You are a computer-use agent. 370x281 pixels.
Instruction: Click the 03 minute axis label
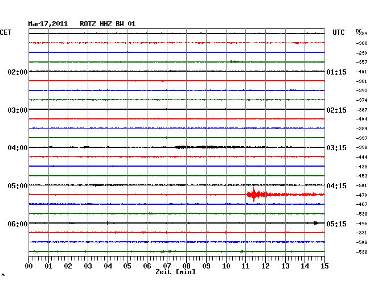tap(88, 266)
